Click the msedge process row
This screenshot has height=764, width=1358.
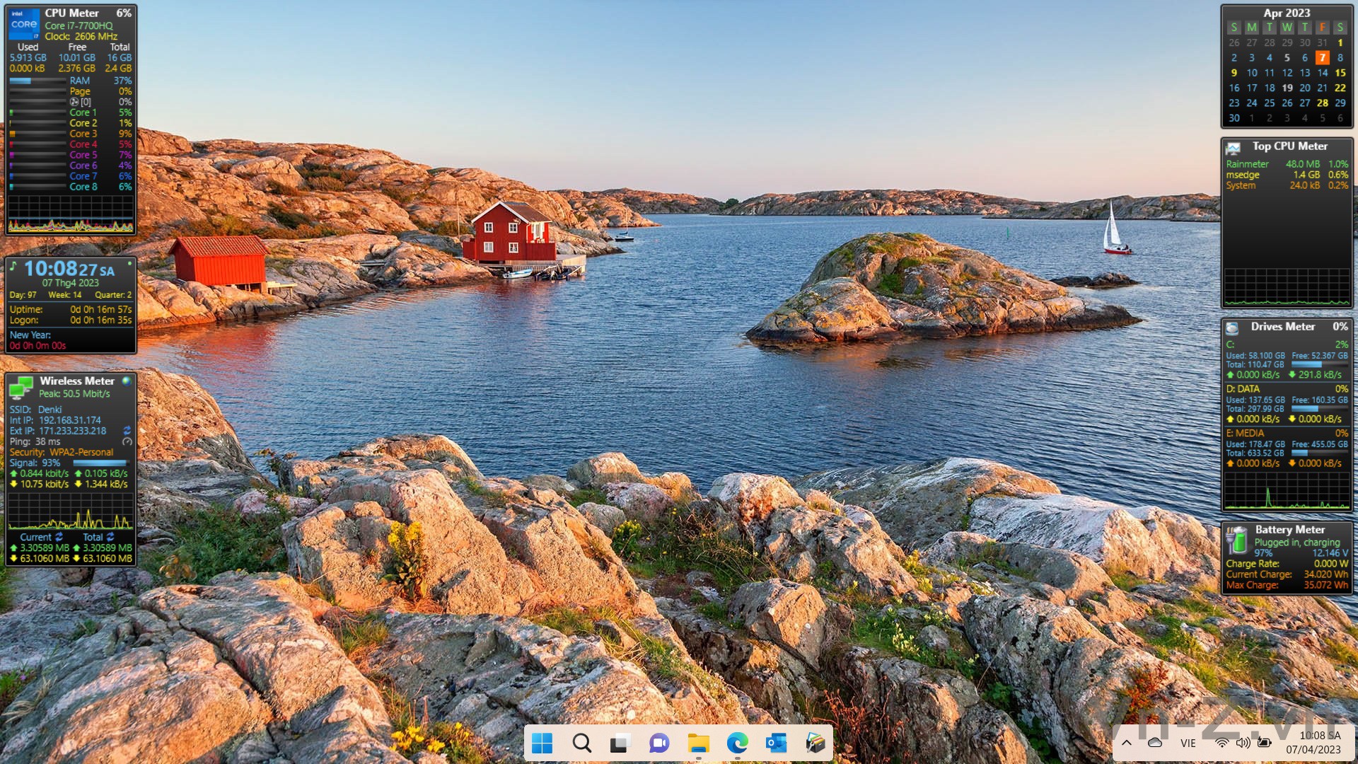point(1287,175)
